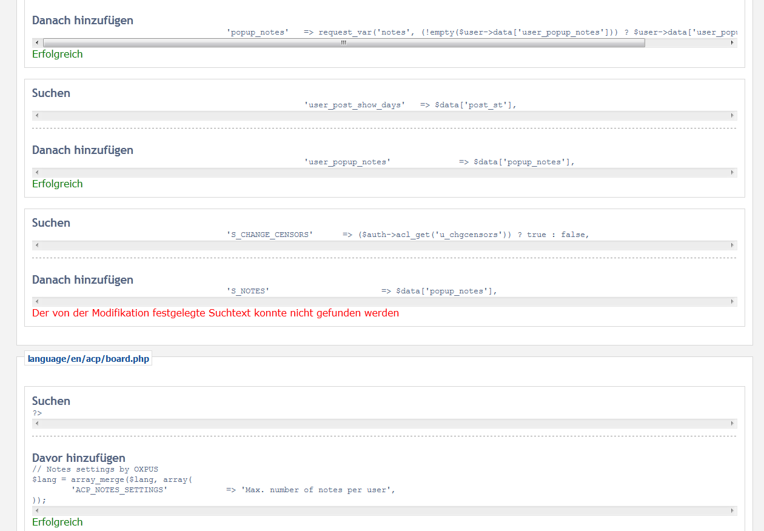The height and width of the screenshot is (531, 764).
Task: Click left scroll arrow below user_popup_notes code
Action: click(37, 173)
